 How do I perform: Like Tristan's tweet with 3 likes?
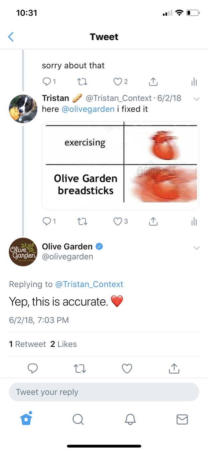click(x=118, y=221)
